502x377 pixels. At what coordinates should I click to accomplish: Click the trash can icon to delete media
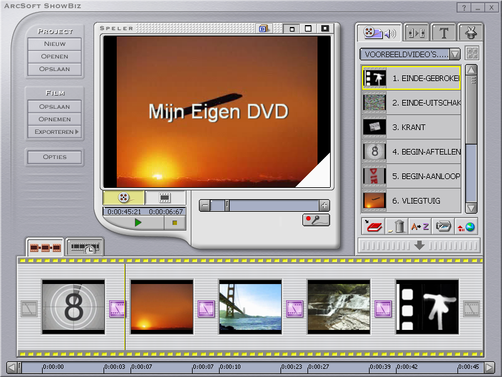[397, 226]
